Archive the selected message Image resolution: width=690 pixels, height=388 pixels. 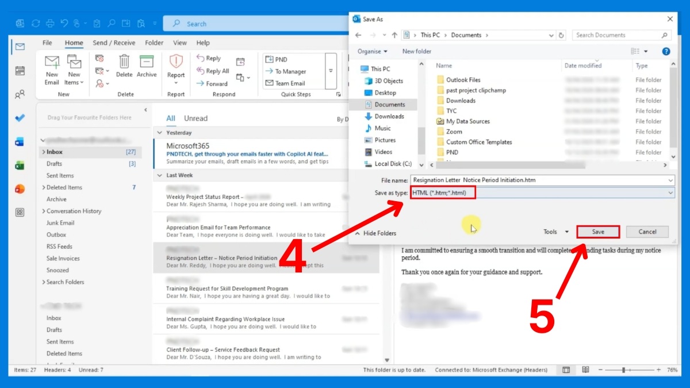tap(147, 66)
